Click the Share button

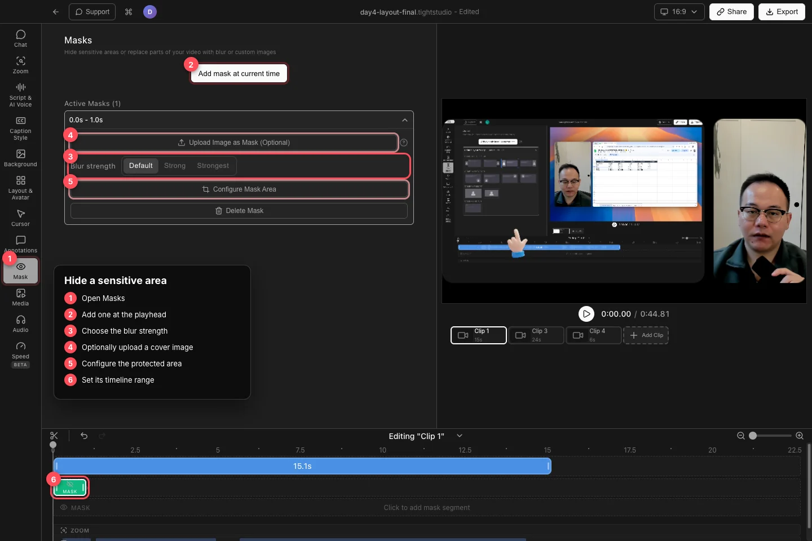pyautogui.click(x=731, y=12)
